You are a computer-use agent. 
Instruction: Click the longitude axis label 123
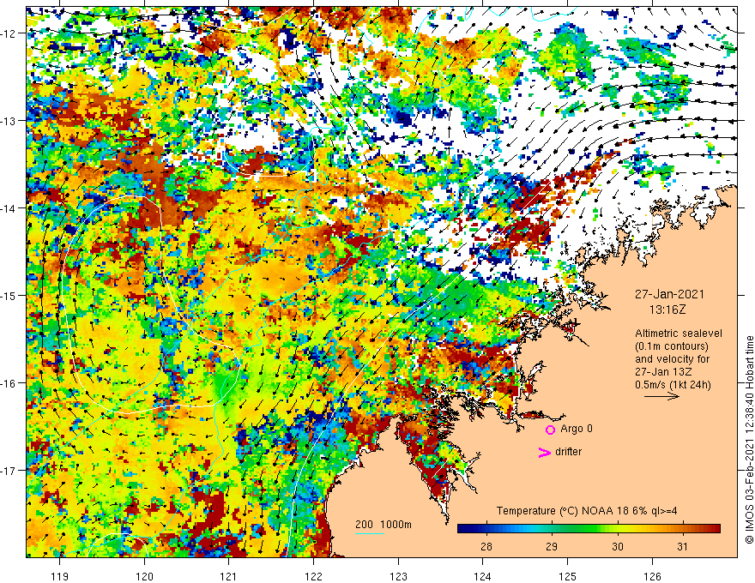[398, 576]
